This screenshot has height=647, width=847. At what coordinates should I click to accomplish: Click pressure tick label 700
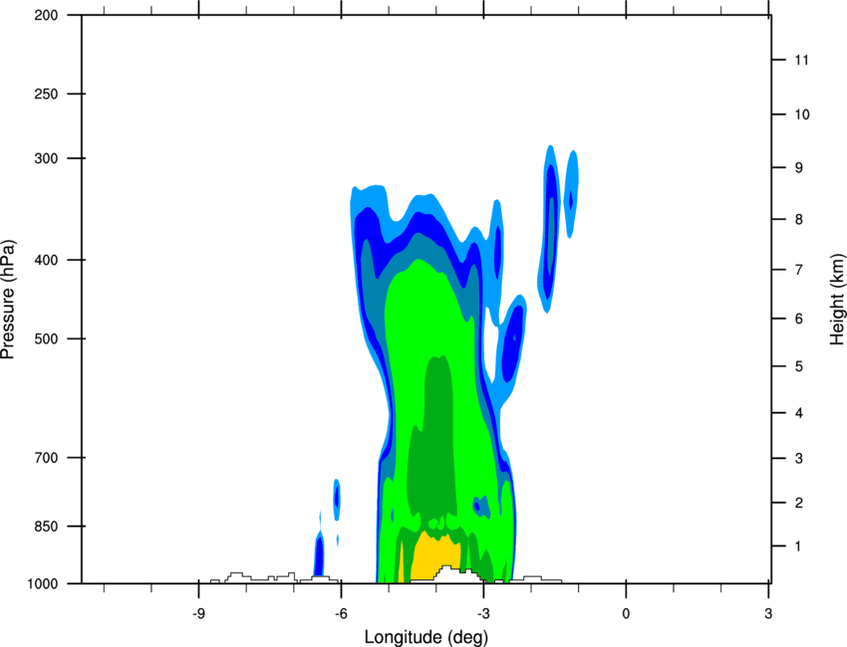coord(46,458)
